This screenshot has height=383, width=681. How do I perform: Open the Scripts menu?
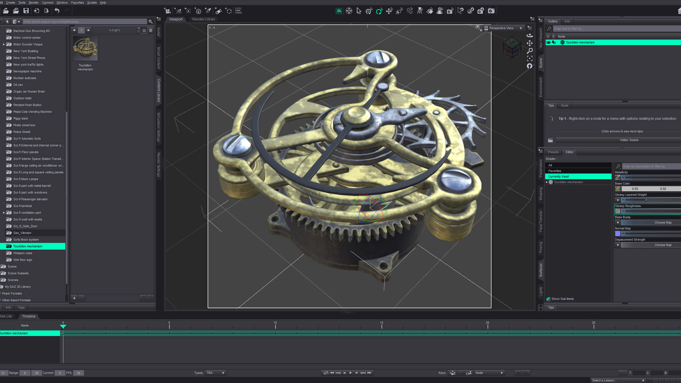pos(92,3)
